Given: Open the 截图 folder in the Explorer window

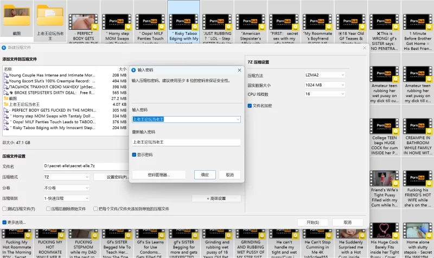Looking at the screenshot, I should [17, 17].
